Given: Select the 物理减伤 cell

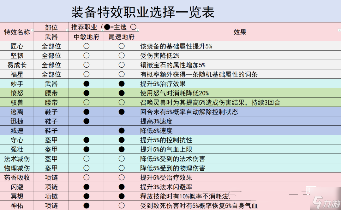Looking at the screenshot, I should 17,168.
